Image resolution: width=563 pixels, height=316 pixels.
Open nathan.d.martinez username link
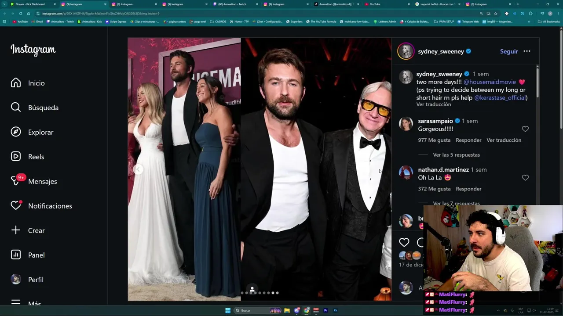tap(443, 170)
